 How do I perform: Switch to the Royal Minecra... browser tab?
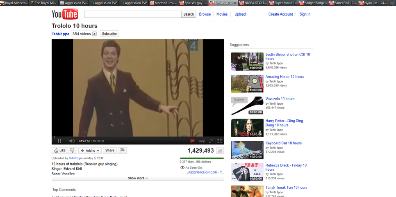click(14, 3)
